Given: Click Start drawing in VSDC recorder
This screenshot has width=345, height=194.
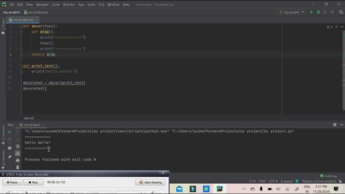Looking at the screenshot, I should point(150,182).
